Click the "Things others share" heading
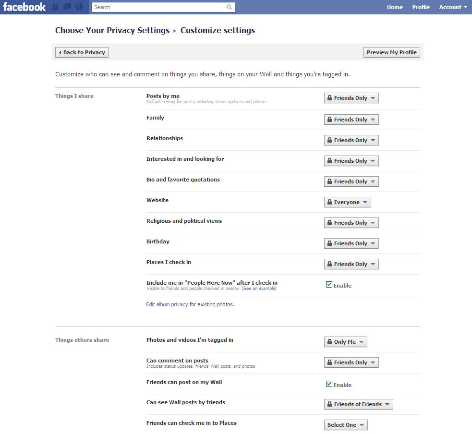This screenshot has width=472, height=434. click(82, 340)
